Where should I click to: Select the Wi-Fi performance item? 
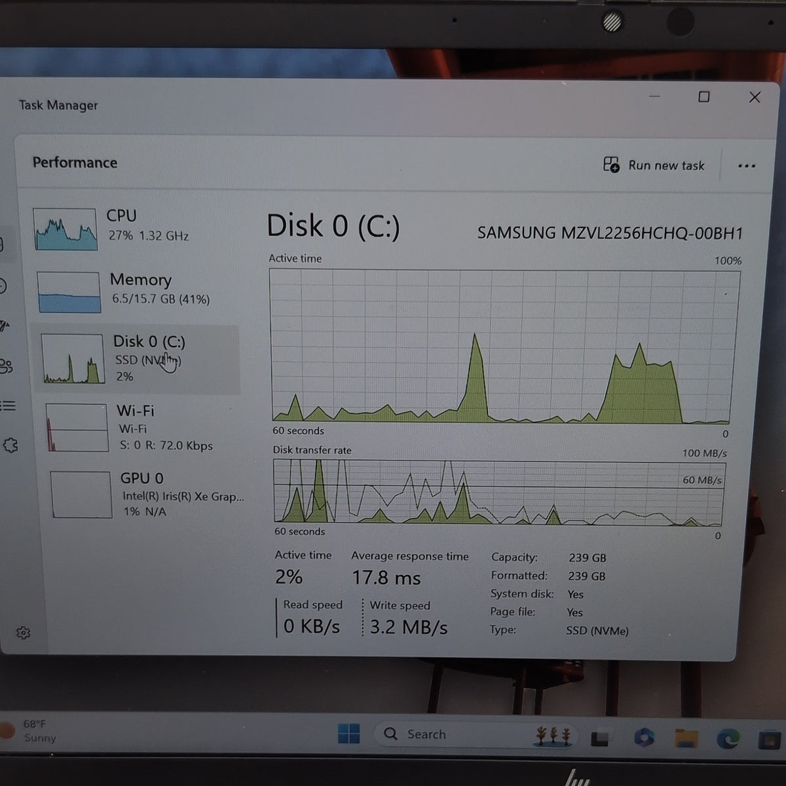click(x=140, y=428)
